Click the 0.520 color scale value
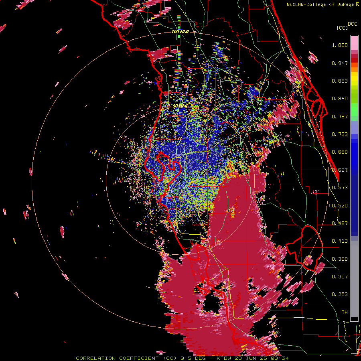Viewport: 361px width, 361px height. coord(340,206)
